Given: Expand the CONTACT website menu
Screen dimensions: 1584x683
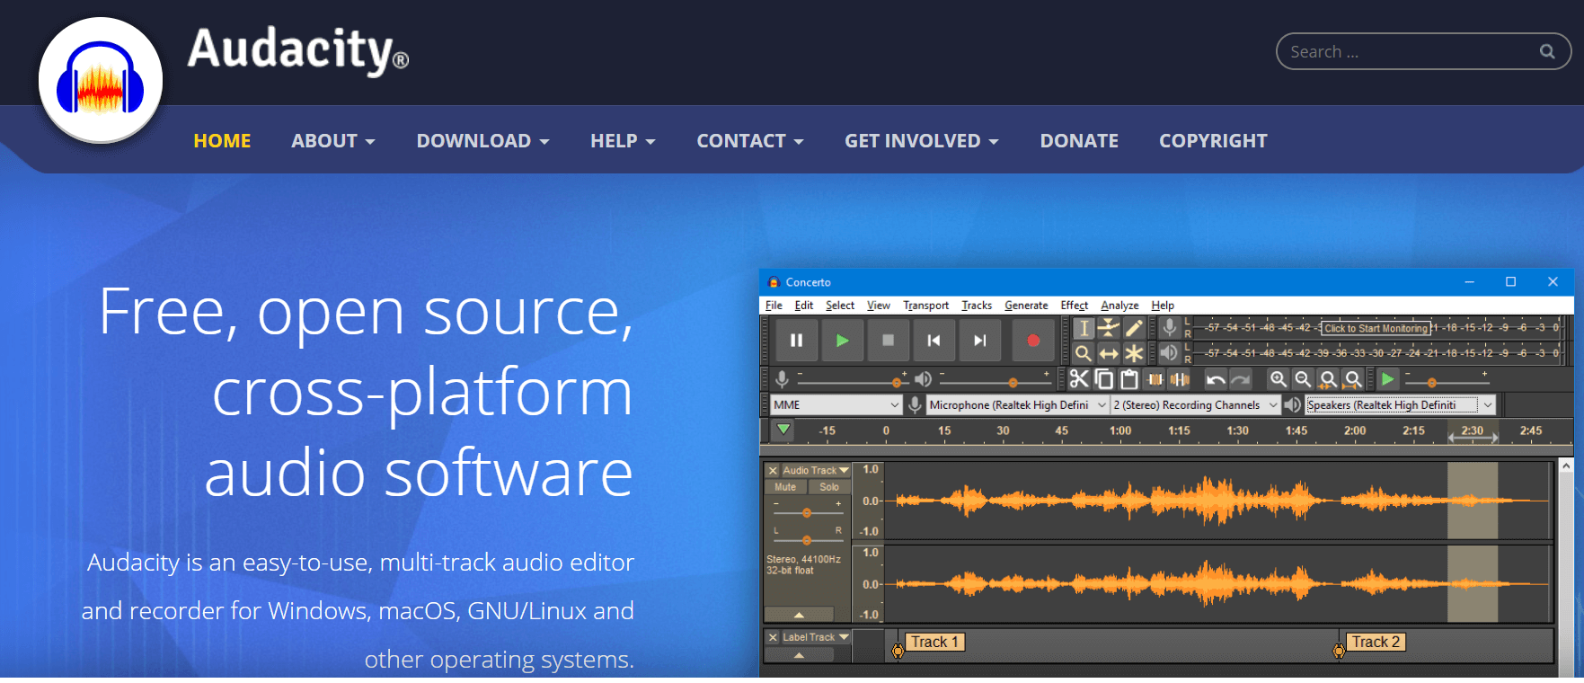Looking at the screenshot, I should (x=750, y=141).
